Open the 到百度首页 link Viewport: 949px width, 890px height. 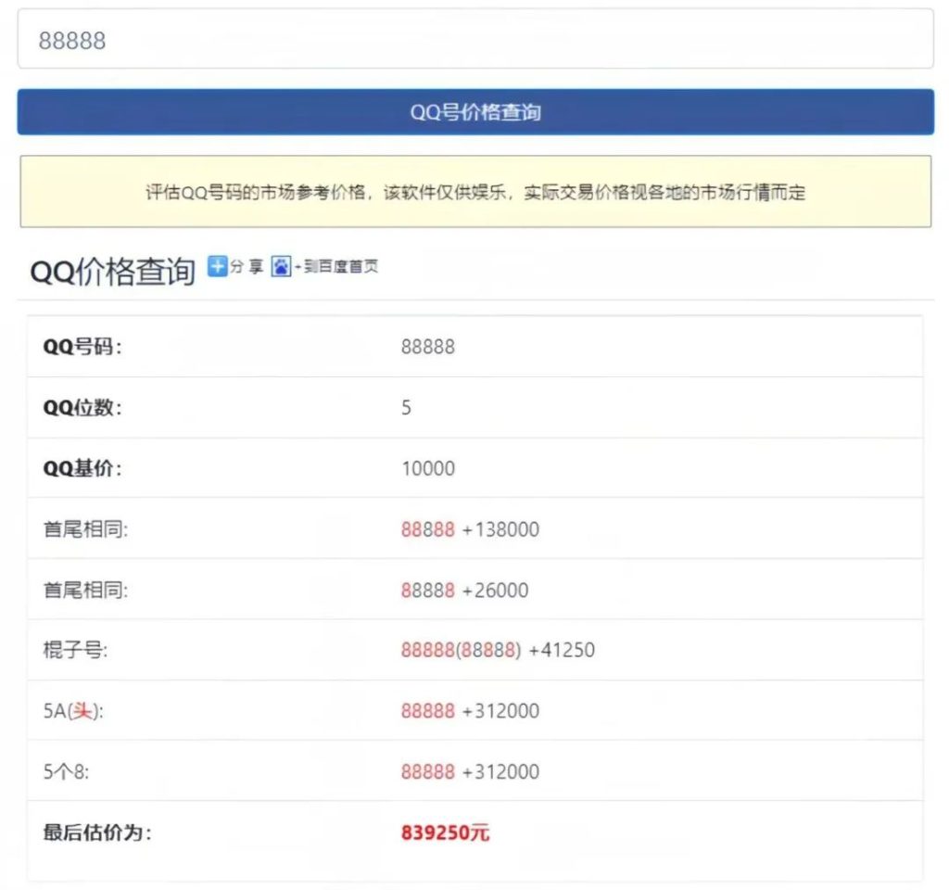pyautogui.click(x=338, y=267)
